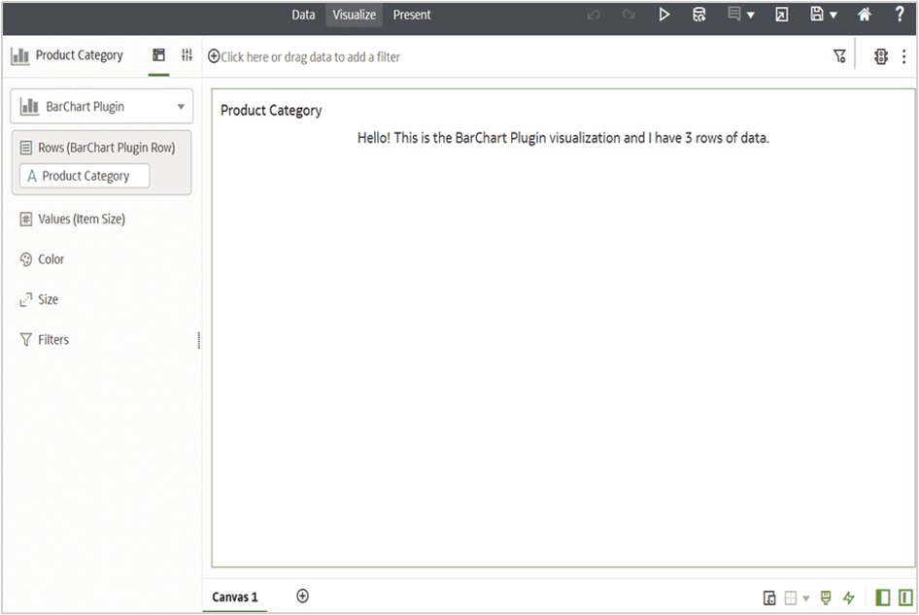Image resolution: width=919 pixels, height=615 pixels.
Task: Click the add filter plus icon
Action: 214,56
